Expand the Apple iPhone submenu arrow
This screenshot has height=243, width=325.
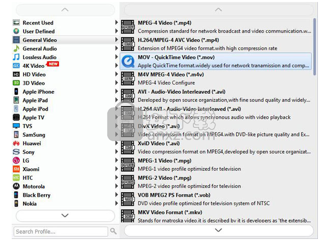pos(116,91)
